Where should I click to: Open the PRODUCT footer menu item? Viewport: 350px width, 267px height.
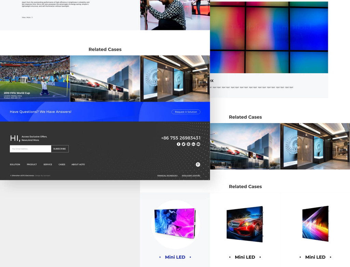coord(32,164)
